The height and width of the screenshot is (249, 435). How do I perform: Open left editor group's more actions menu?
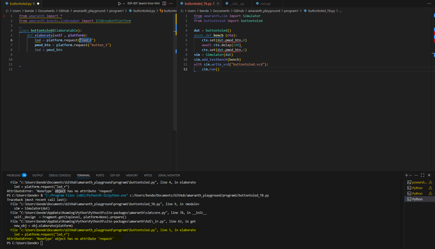(x=171, y=4)
